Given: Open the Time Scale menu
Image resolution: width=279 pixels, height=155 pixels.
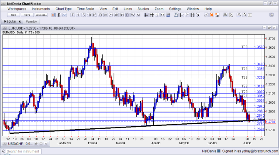Looking at the screenshot, I should (x=85, y=9).
